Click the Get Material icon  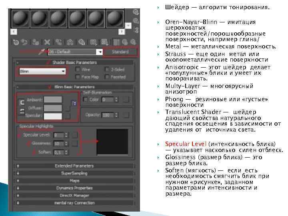tap(16, 42)
